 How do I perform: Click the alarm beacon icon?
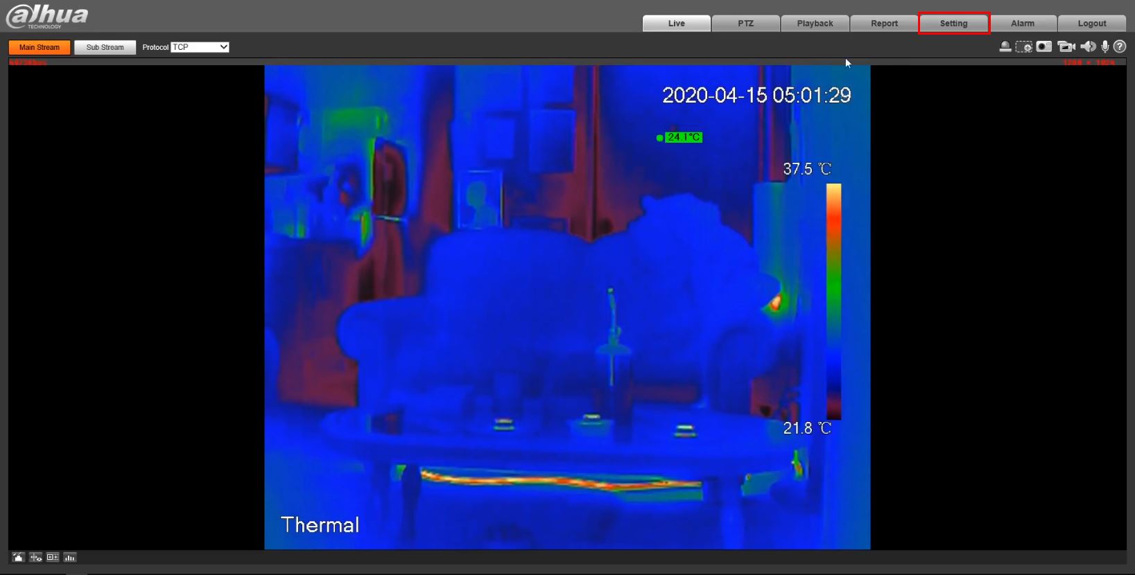pos(1005,46)
